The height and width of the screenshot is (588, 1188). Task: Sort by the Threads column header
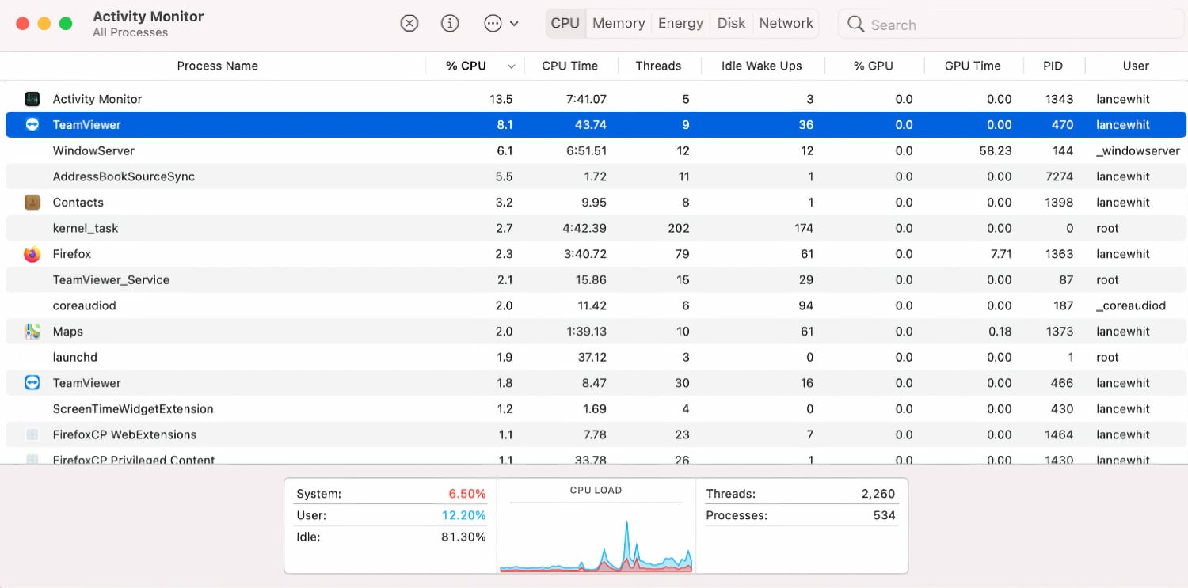pos(659,66)
